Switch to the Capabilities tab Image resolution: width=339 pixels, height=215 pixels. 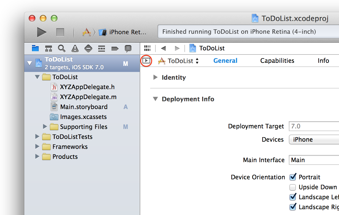coord(277,61)
